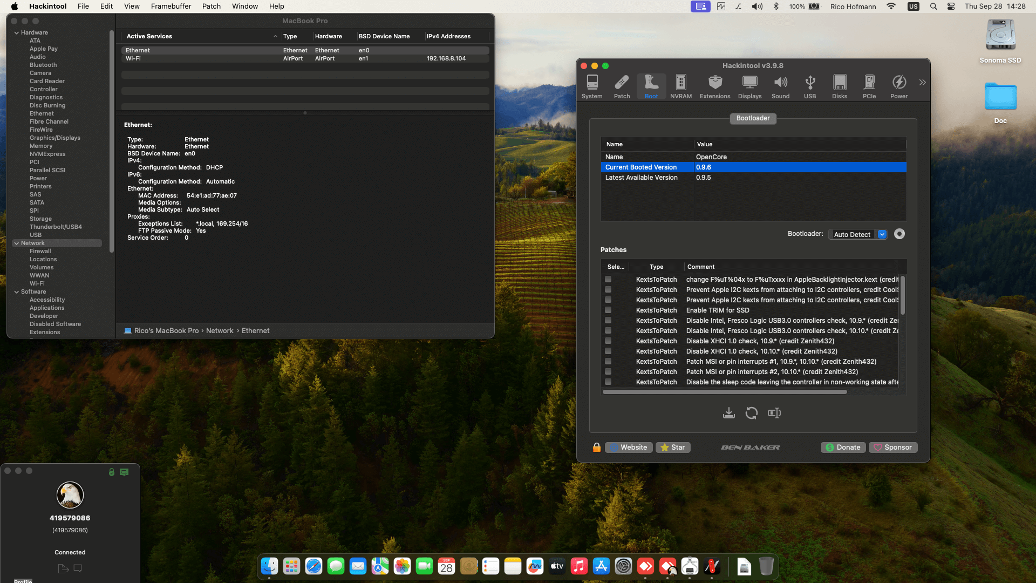
Task: Tick the Disable XHCI 1.0 check 10.9 patch
Action: (608, 341)
